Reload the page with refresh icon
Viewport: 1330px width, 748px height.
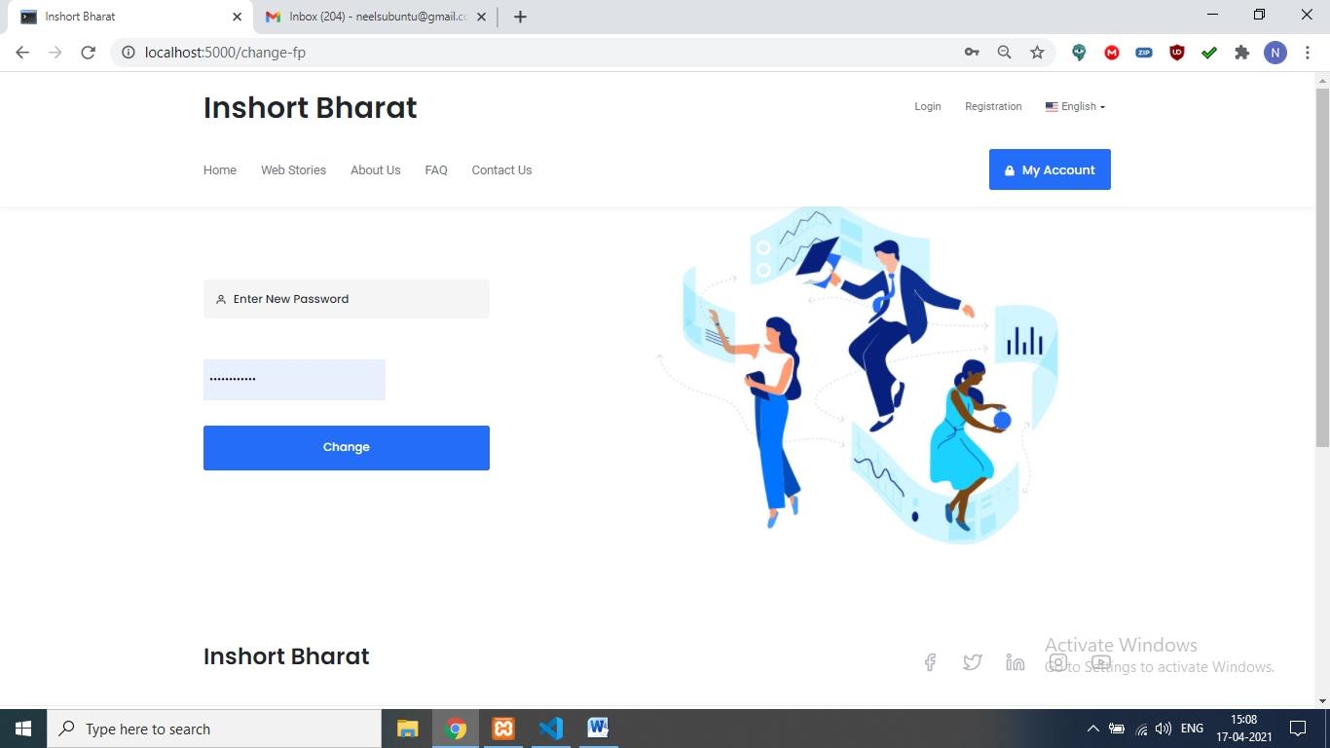point(88,53)
